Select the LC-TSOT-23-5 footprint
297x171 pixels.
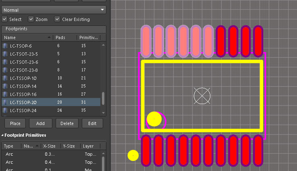coord(51,54)
